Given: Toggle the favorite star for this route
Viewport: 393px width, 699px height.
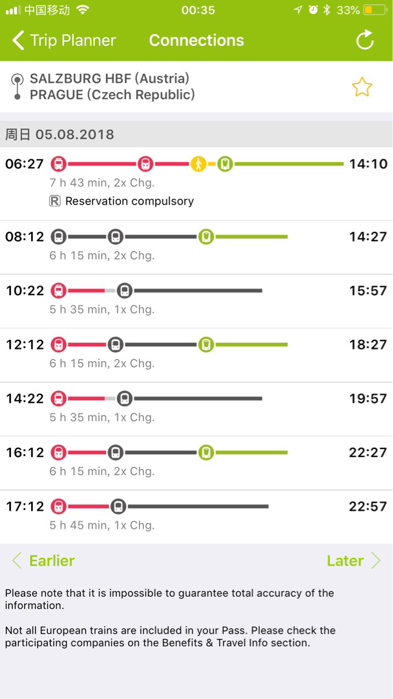Looking at the screenshot, I should 362,87.
